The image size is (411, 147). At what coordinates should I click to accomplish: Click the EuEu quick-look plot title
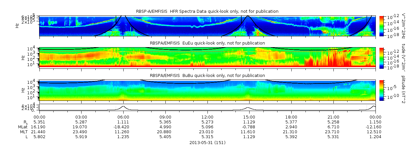tap(207, 43)
